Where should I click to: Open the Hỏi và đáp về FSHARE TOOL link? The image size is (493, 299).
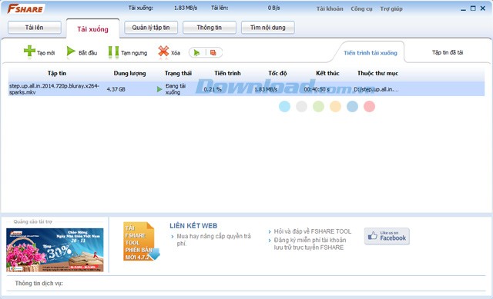313,231
